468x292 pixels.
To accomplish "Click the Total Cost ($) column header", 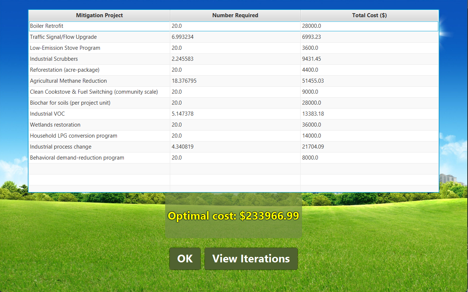I will click(369, 15).
